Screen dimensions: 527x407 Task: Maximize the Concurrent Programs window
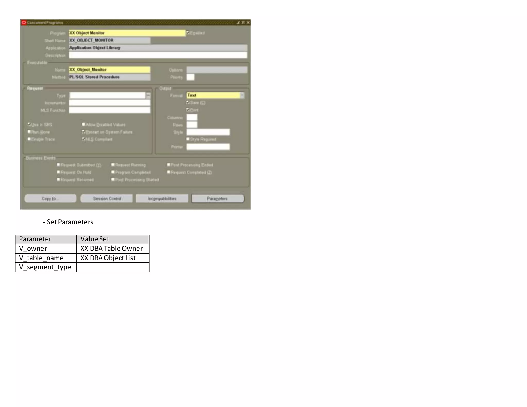tap(243, 23)
